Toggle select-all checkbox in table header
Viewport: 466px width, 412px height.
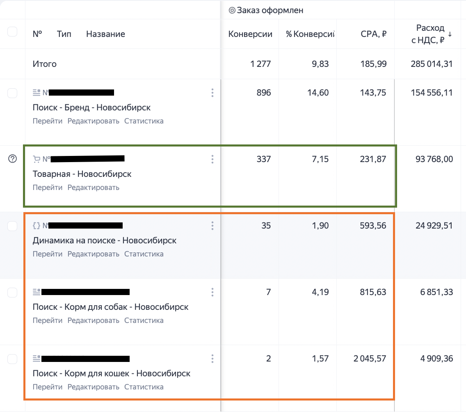tap(13, 32)
